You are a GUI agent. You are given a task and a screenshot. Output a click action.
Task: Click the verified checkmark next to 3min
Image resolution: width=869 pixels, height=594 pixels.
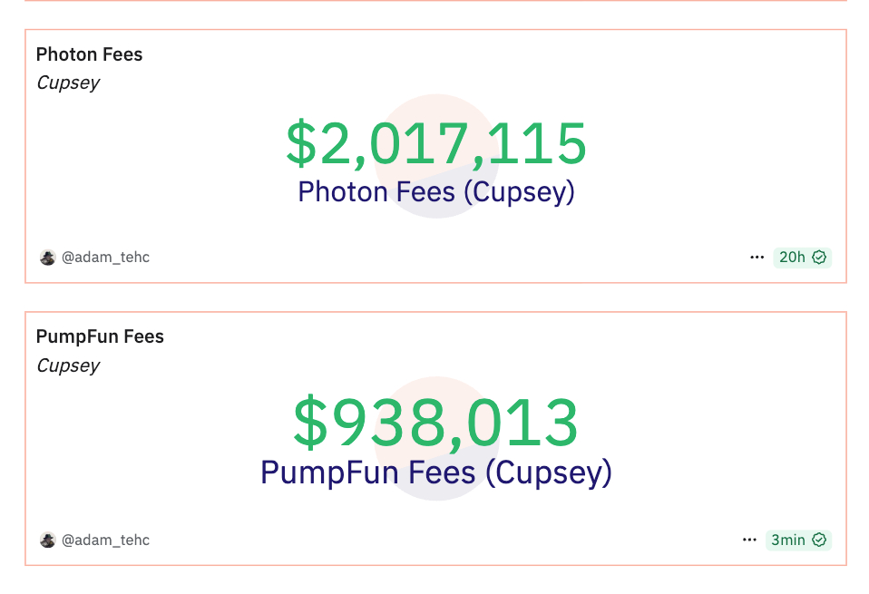tap(819, 540)
